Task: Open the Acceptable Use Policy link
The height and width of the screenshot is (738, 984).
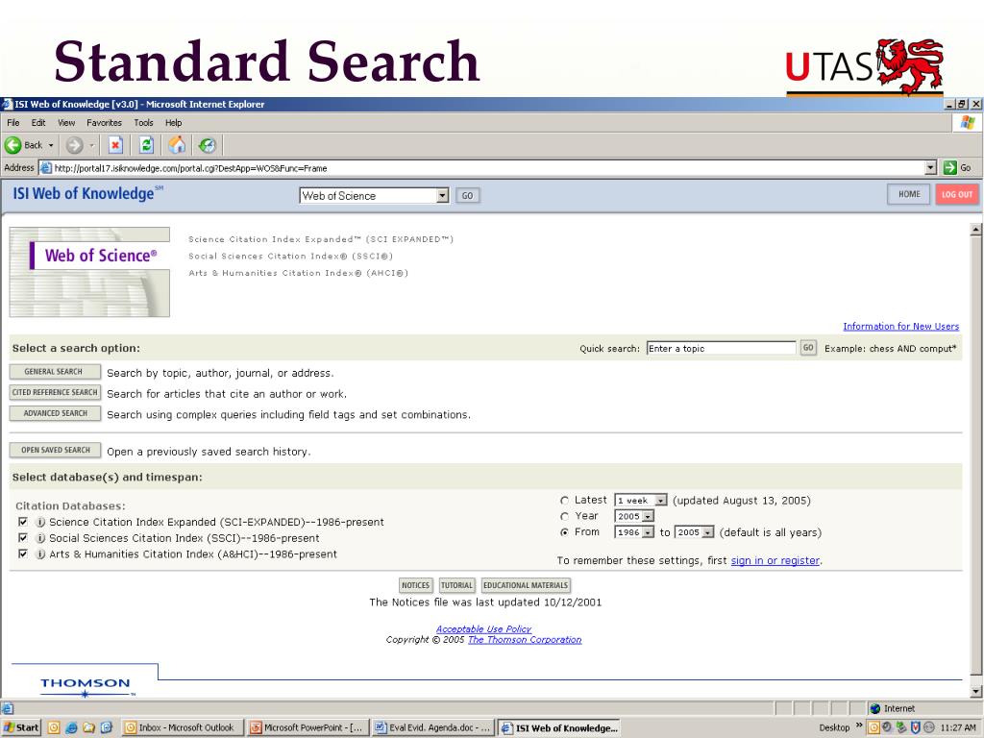Action: click(x=483, y=628)
